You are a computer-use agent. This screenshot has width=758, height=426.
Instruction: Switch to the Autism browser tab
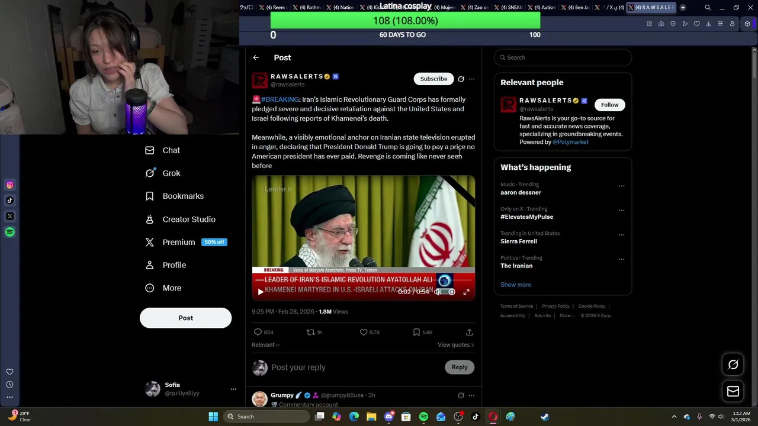click(543, 7)
